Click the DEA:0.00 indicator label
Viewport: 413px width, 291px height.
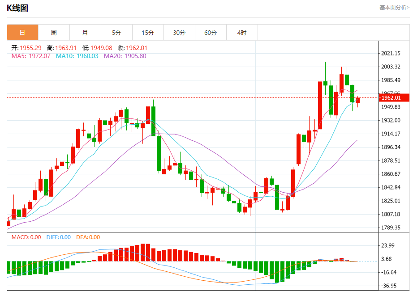click(x=88, y=237)
